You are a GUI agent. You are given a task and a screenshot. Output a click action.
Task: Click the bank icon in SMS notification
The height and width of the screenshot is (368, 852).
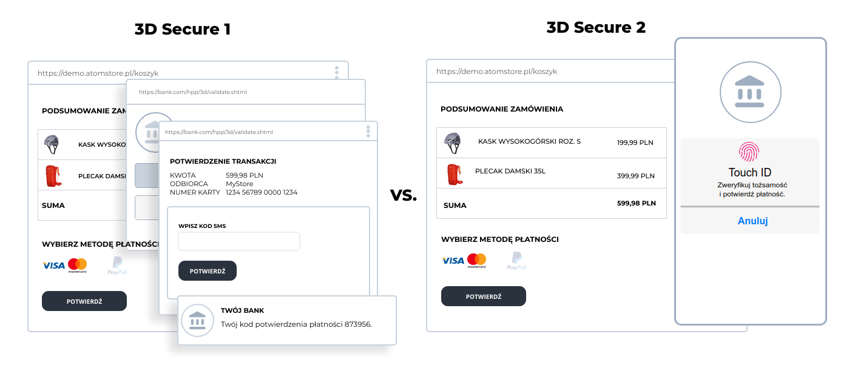(x=197, y=319)
